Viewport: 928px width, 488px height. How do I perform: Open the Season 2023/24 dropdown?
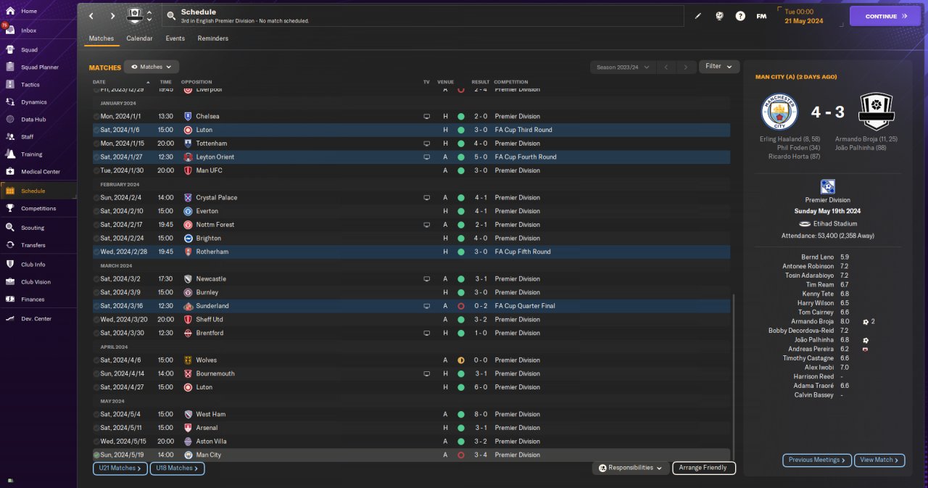pos(623,67)
